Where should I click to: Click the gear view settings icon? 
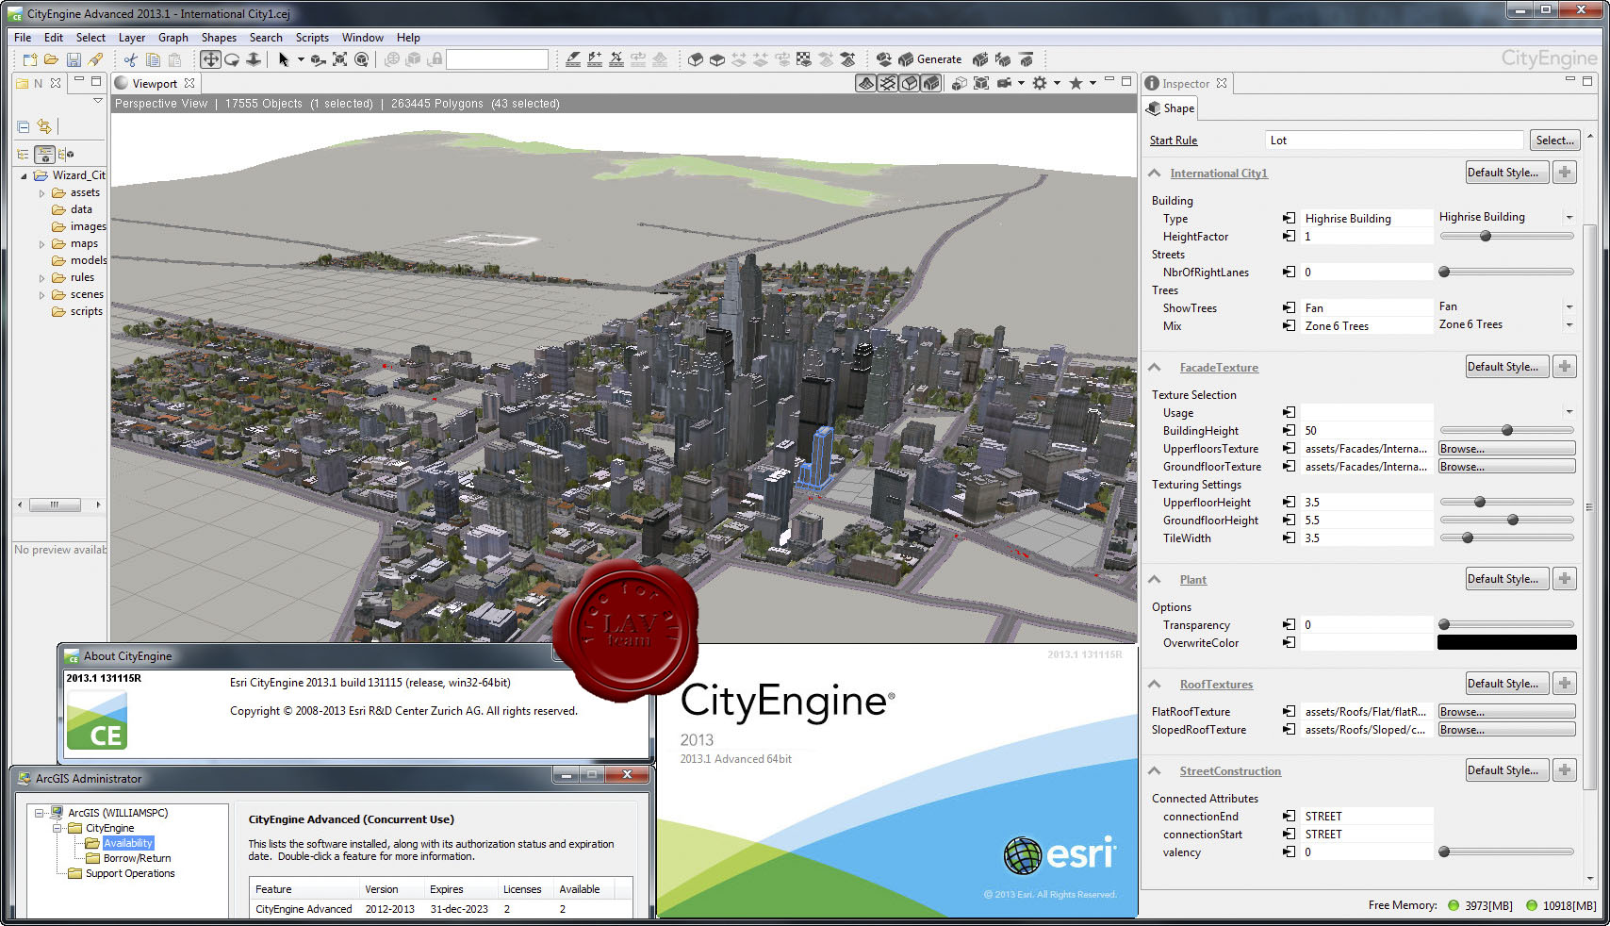(x=1040, y=83)
